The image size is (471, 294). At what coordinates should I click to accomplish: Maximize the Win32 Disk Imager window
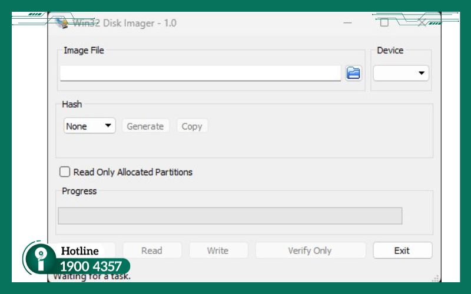(x=384, y=23)
